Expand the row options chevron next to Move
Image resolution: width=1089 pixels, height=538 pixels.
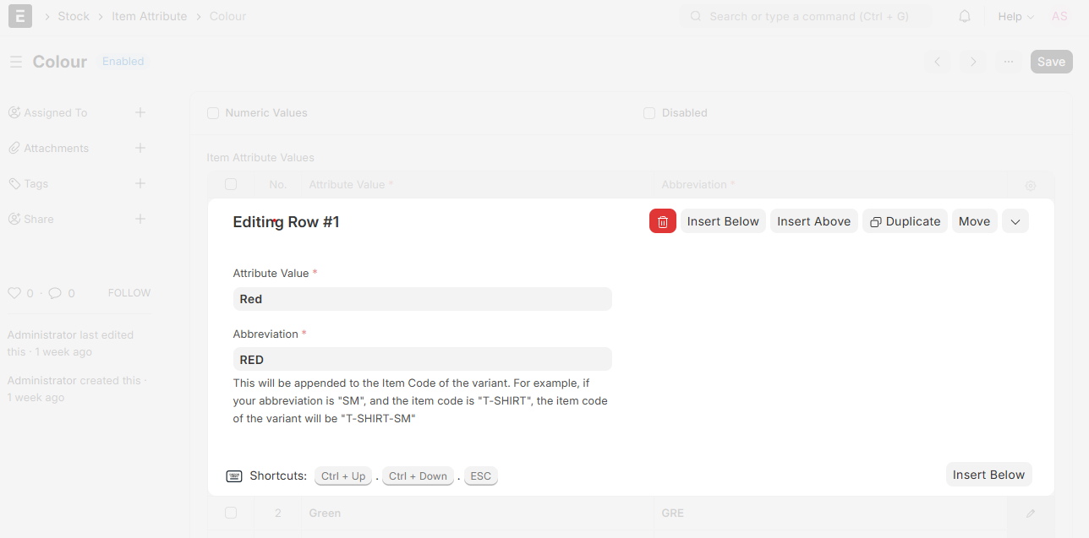1015,221
